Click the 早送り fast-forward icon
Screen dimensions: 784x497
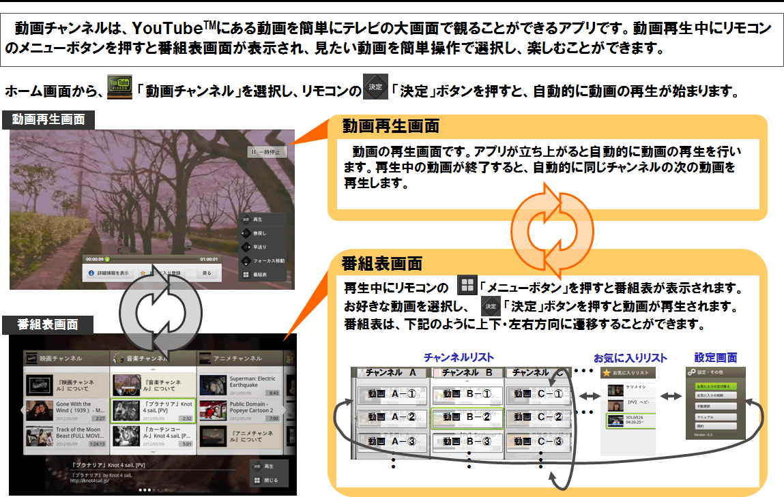(x=246, y=247)
